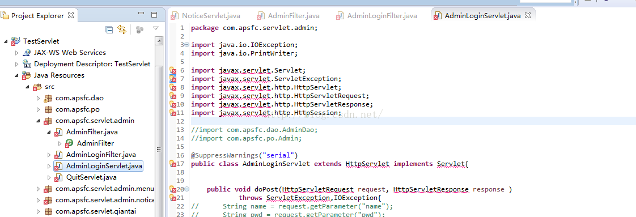Image resolution: width=636 pixels, height=217 pixels.
Task: Collapse the Java Resources node
Action: (16, 75)
